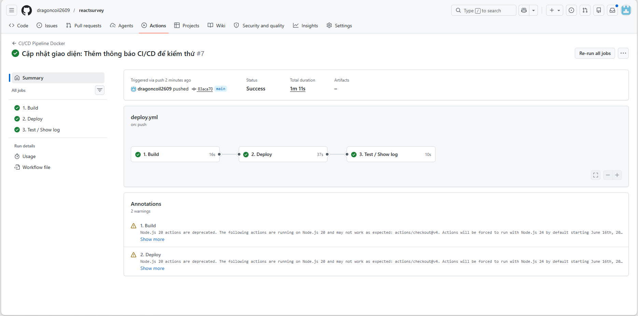Viewport: 638px width, 316px height.
Task: Click the deploy.yml workflow heading
Action: 144,117
